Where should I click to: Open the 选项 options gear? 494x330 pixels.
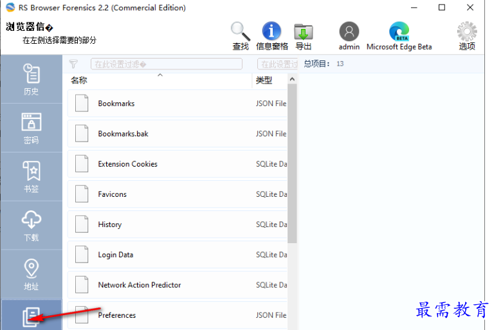point(467,36)
